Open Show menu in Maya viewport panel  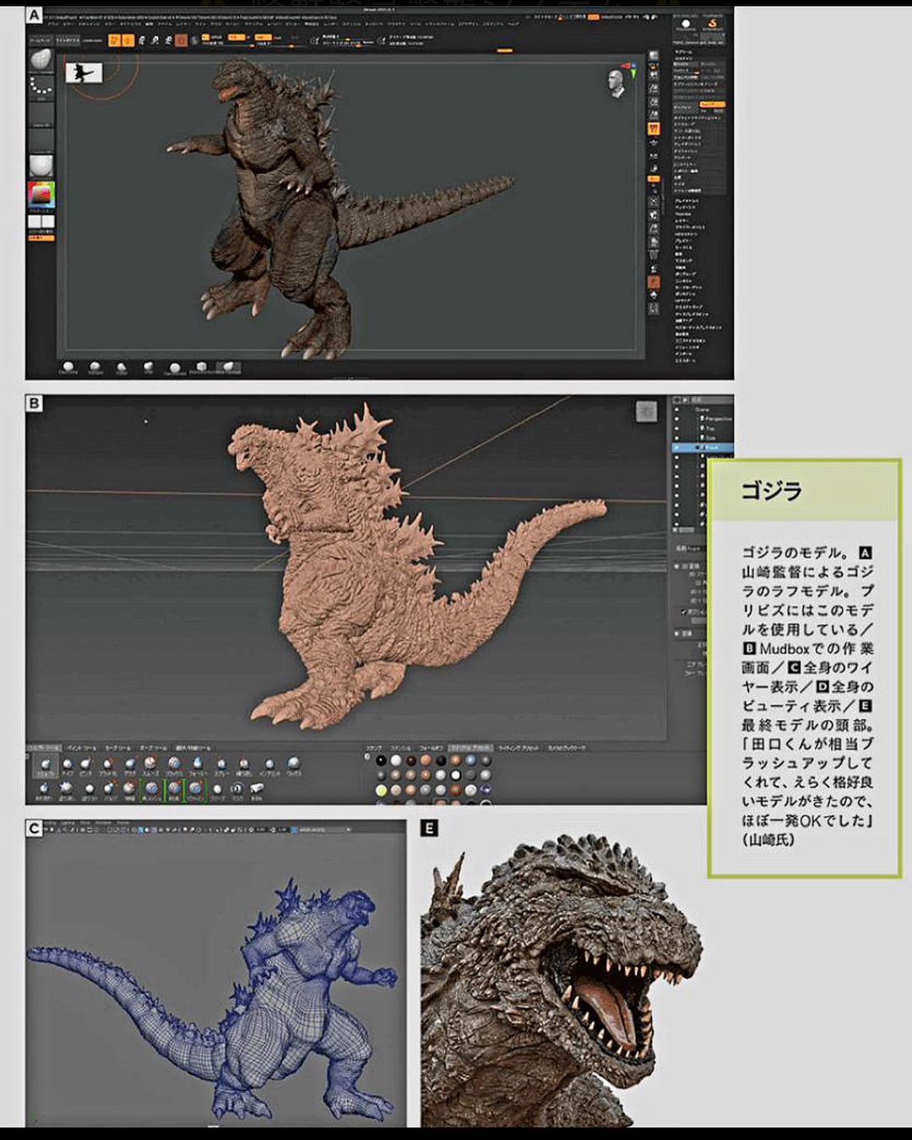click(x=85, y=822)
